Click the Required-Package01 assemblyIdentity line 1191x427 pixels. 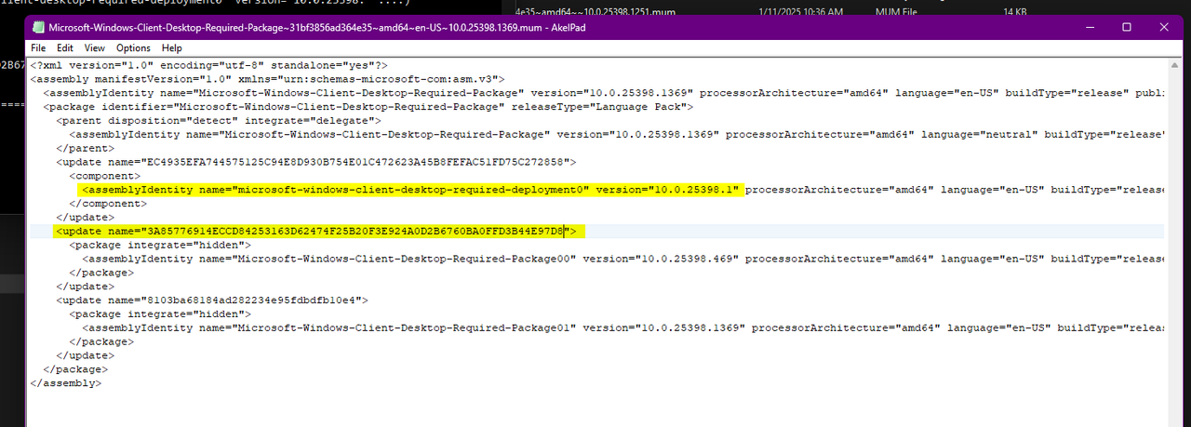623,327
